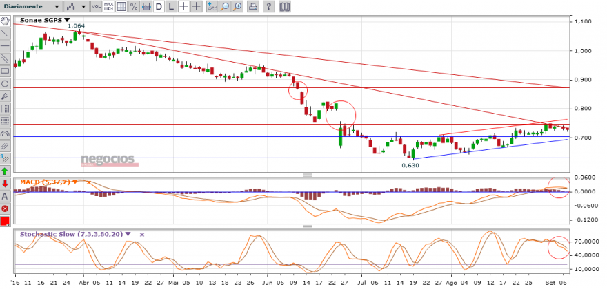Zoom out of the chart
Viewport: 607px width, 289px height.
coord(225,7)
